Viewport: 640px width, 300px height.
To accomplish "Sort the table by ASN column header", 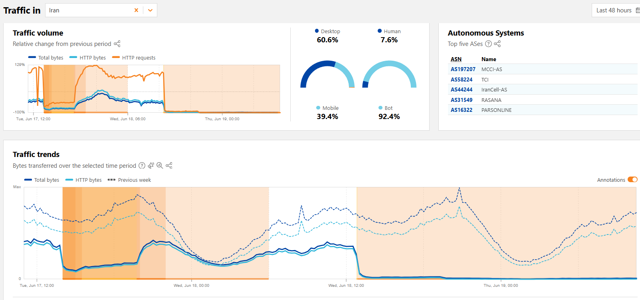I will [456, 59].
